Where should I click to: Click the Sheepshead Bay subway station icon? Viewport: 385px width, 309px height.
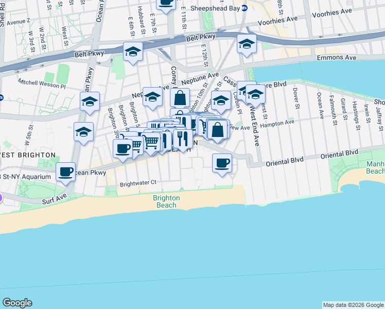coord(244,8)
